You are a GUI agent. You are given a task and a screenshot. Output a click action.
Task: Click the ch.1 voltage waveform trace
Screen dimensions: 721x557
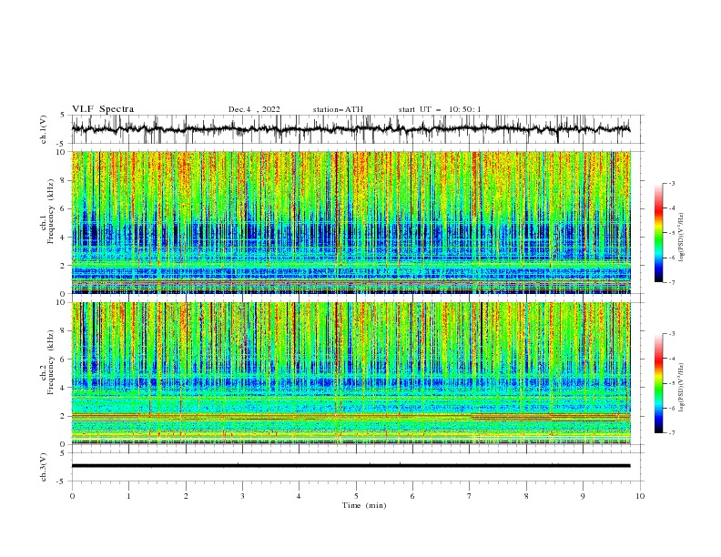point(350,129)
